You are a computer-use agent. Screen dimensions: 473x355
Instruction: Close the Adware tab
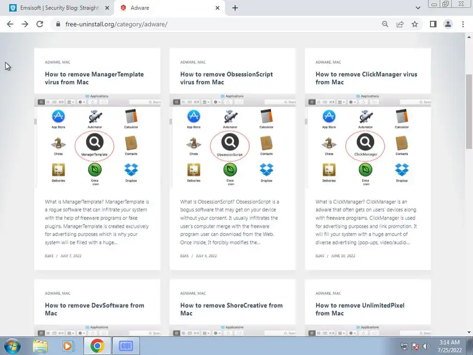(218, 8)
